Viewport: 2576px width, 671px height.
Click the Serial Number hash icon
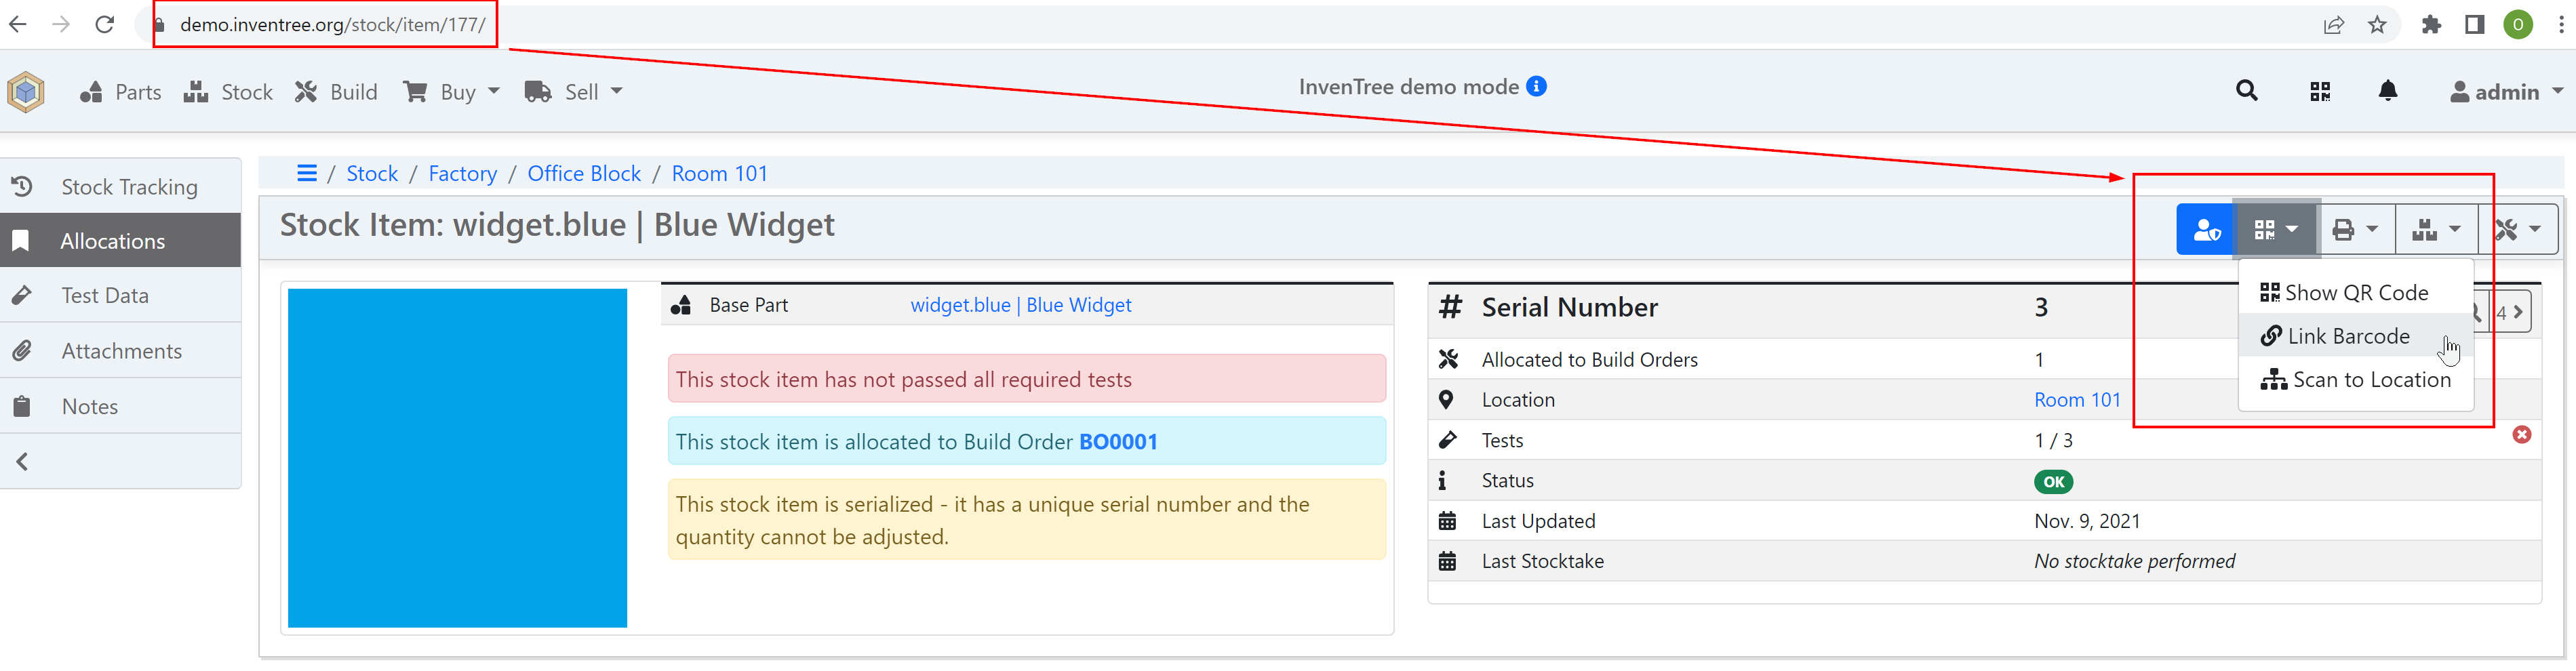(x=1449, y=307)
